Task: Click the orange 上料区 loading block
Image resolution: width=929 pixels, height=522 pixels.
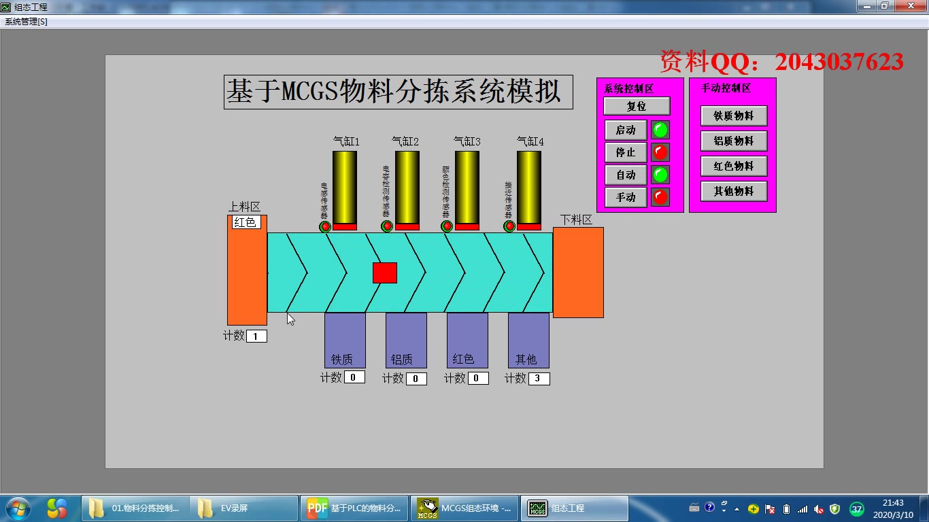Action: [247, 270]
